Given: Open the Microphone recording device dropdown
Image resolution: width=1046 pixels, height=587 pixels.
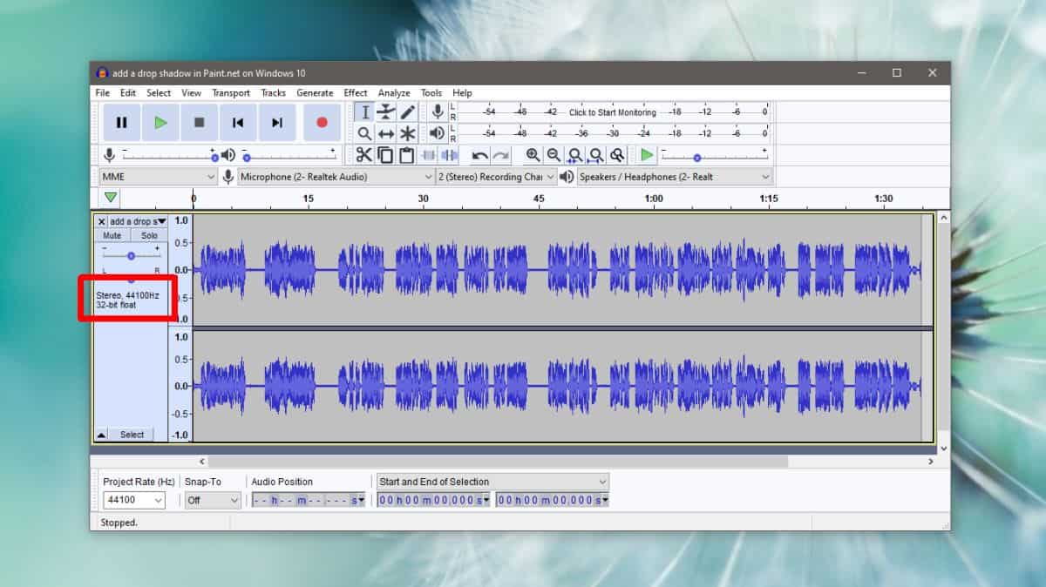Looking at the screenshot, I should [336, 177].
